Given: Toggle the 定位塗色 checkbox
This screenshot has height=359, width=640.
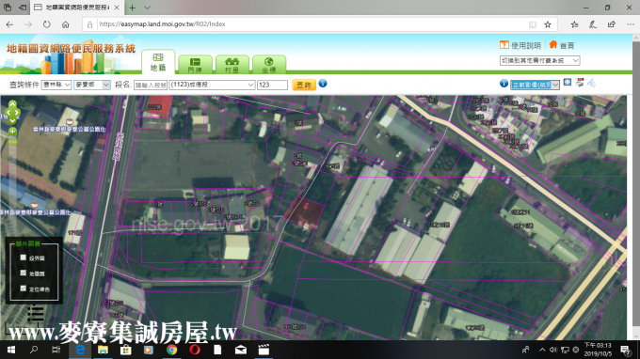Looking at the screenshot, I should pyautogui.click(x=24, y=289).
